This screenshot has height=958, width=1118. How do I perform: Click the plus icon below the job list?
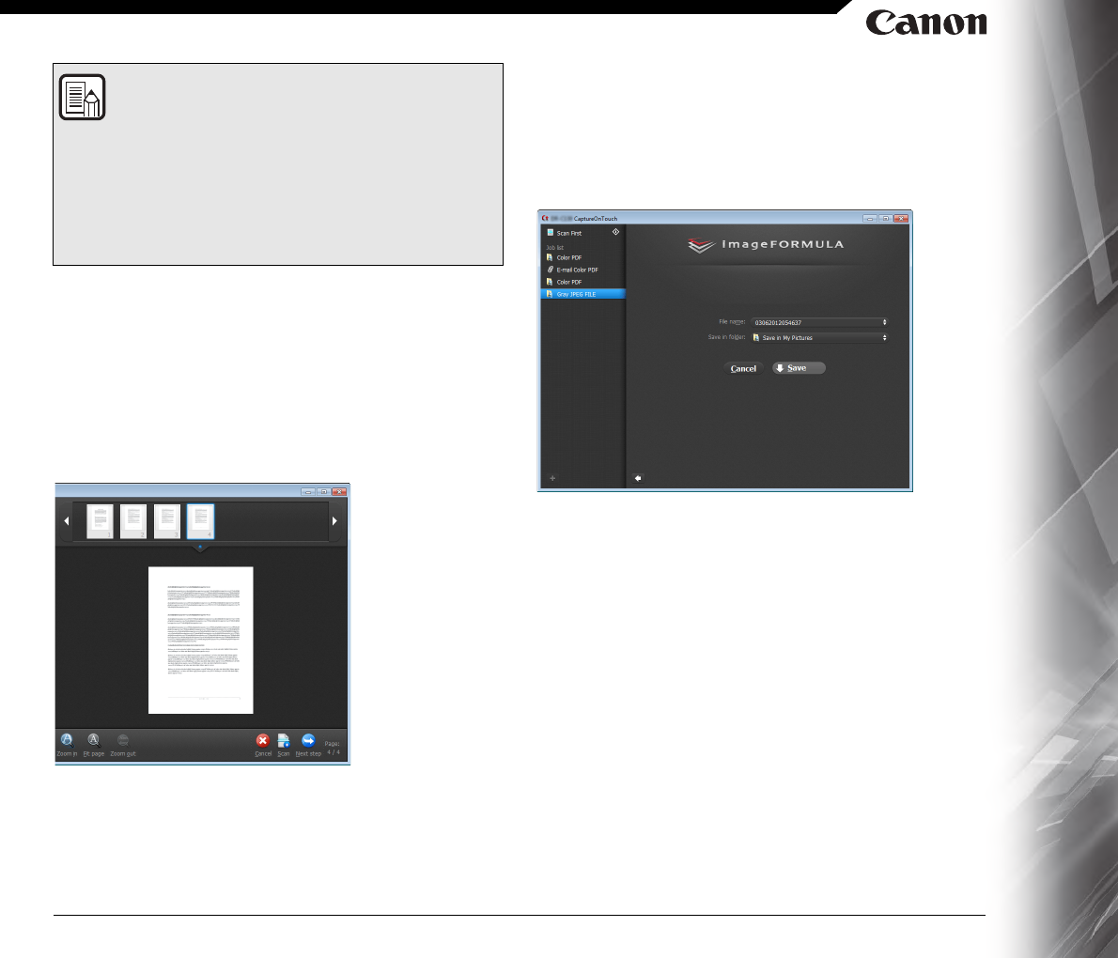[x=552, y=478]
